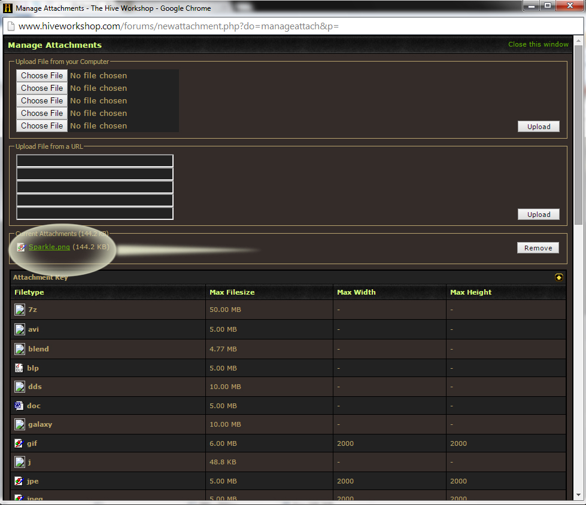Maximize the Chrome window
The height and width of the screenshot is (505, 586).
click(548, 5)
